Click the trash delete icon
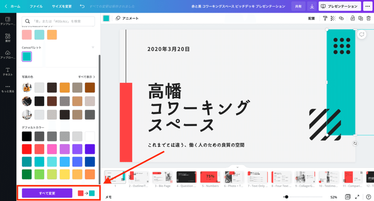This screenshot has width=374, height=201. 368,18
